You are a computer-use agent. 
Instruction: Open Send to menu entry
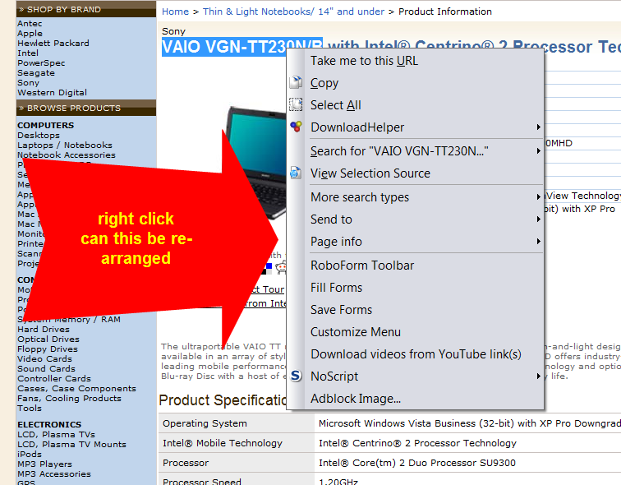point(415,219)
